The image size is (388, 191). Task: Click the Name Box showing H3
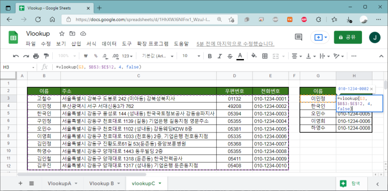point(19,67)
